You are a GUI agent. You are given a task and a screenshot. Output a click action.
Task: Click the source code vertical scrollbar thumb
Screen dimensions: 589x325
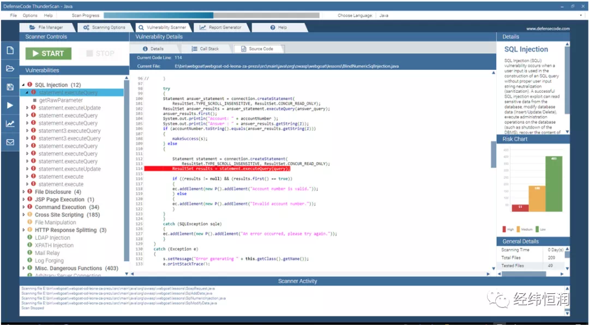(x=494, y=155)
